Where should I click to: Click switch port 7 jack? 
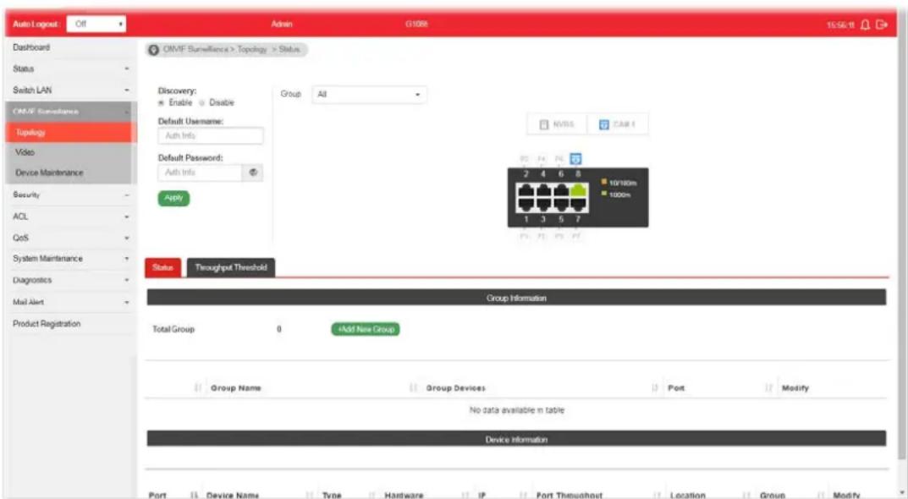tap(578, 204)
